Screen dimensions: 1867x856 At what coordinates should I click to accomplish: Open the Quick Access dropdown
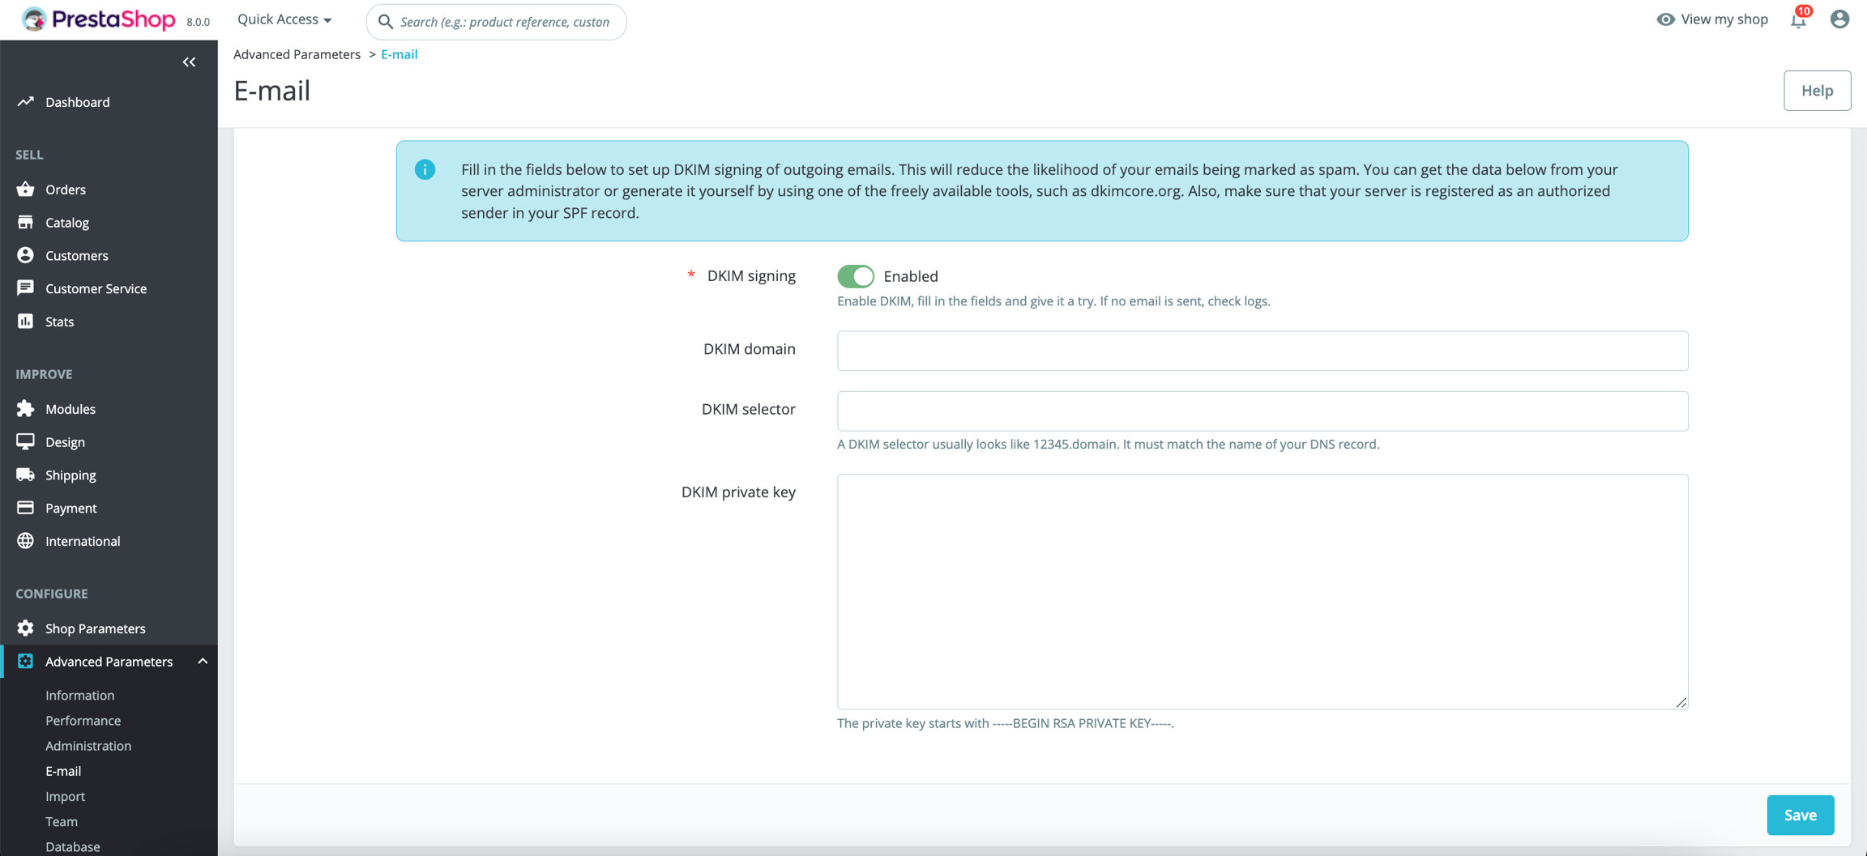click(x=284, y=19)
